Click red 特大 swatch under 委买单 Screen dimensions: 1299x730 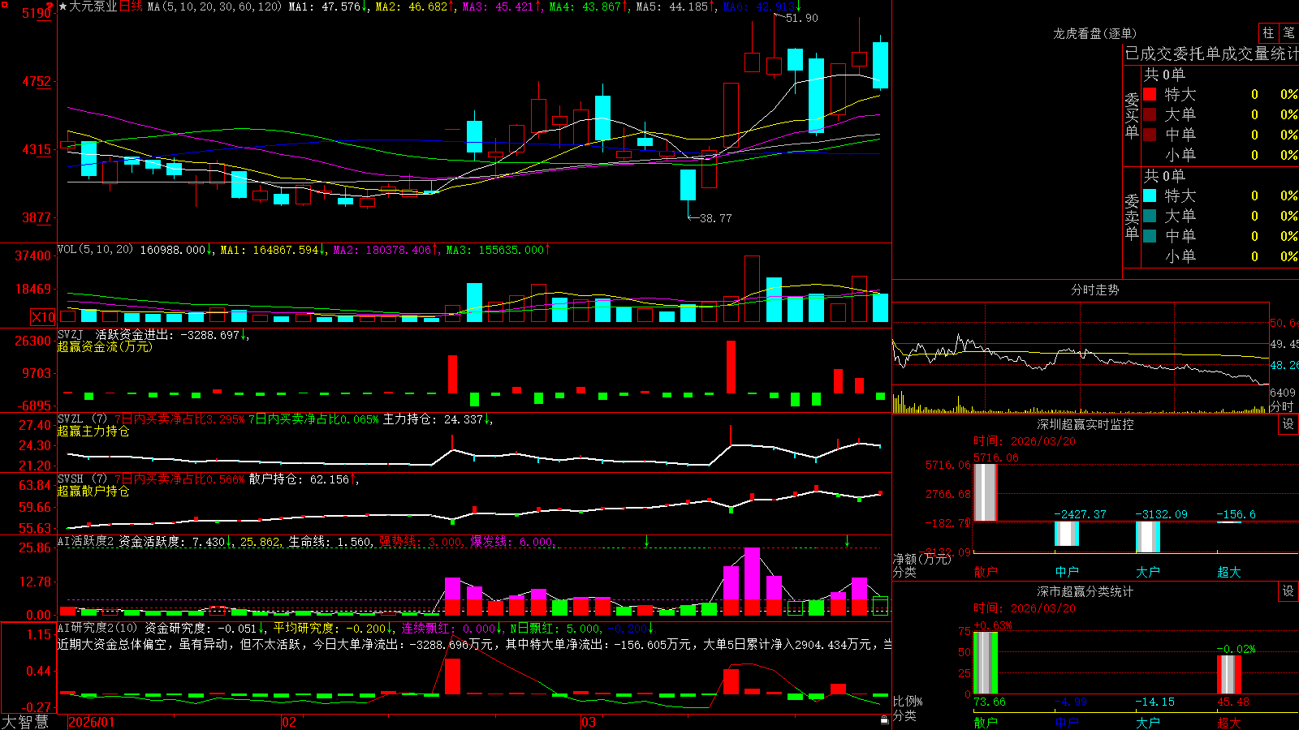1150,94
